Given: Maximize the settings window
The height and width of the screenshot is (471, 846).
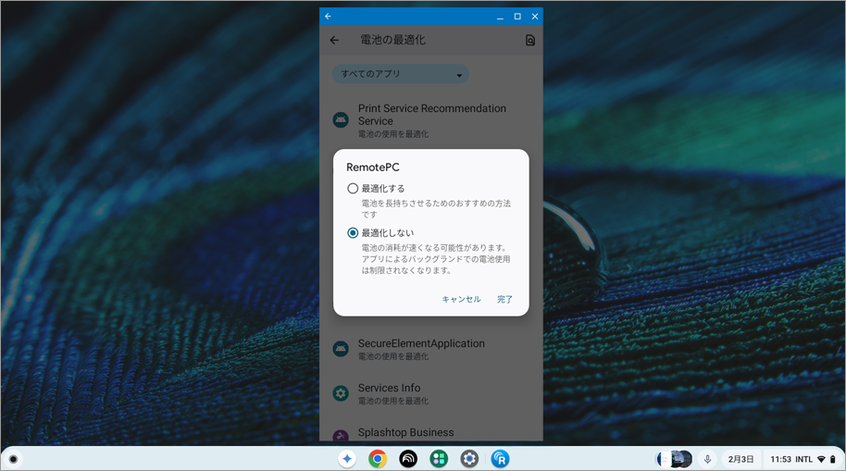Looking at the screenshot, I should tap(517, 17).
